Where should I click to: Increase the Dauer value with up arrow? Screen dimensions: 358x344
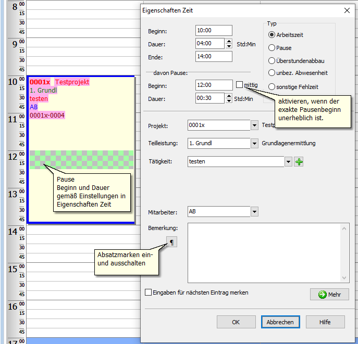pyautogui.click(x=229, y=41)
